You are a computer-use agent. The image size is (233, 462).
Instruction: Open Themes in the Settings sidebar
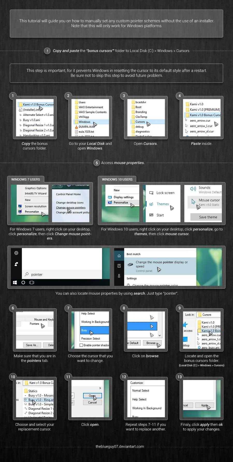pyautogui.click(x=163, y=204)
